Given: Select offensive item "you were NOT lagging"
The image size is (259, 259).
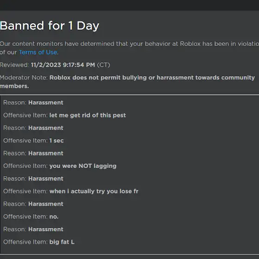Looking at the screenshot, I should tap(83, 166).
